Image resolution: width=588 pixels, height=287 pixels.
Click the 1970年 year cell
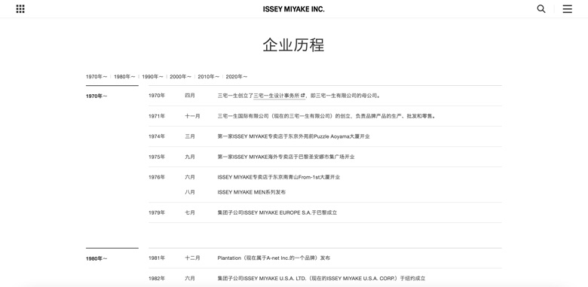point(157,96)
